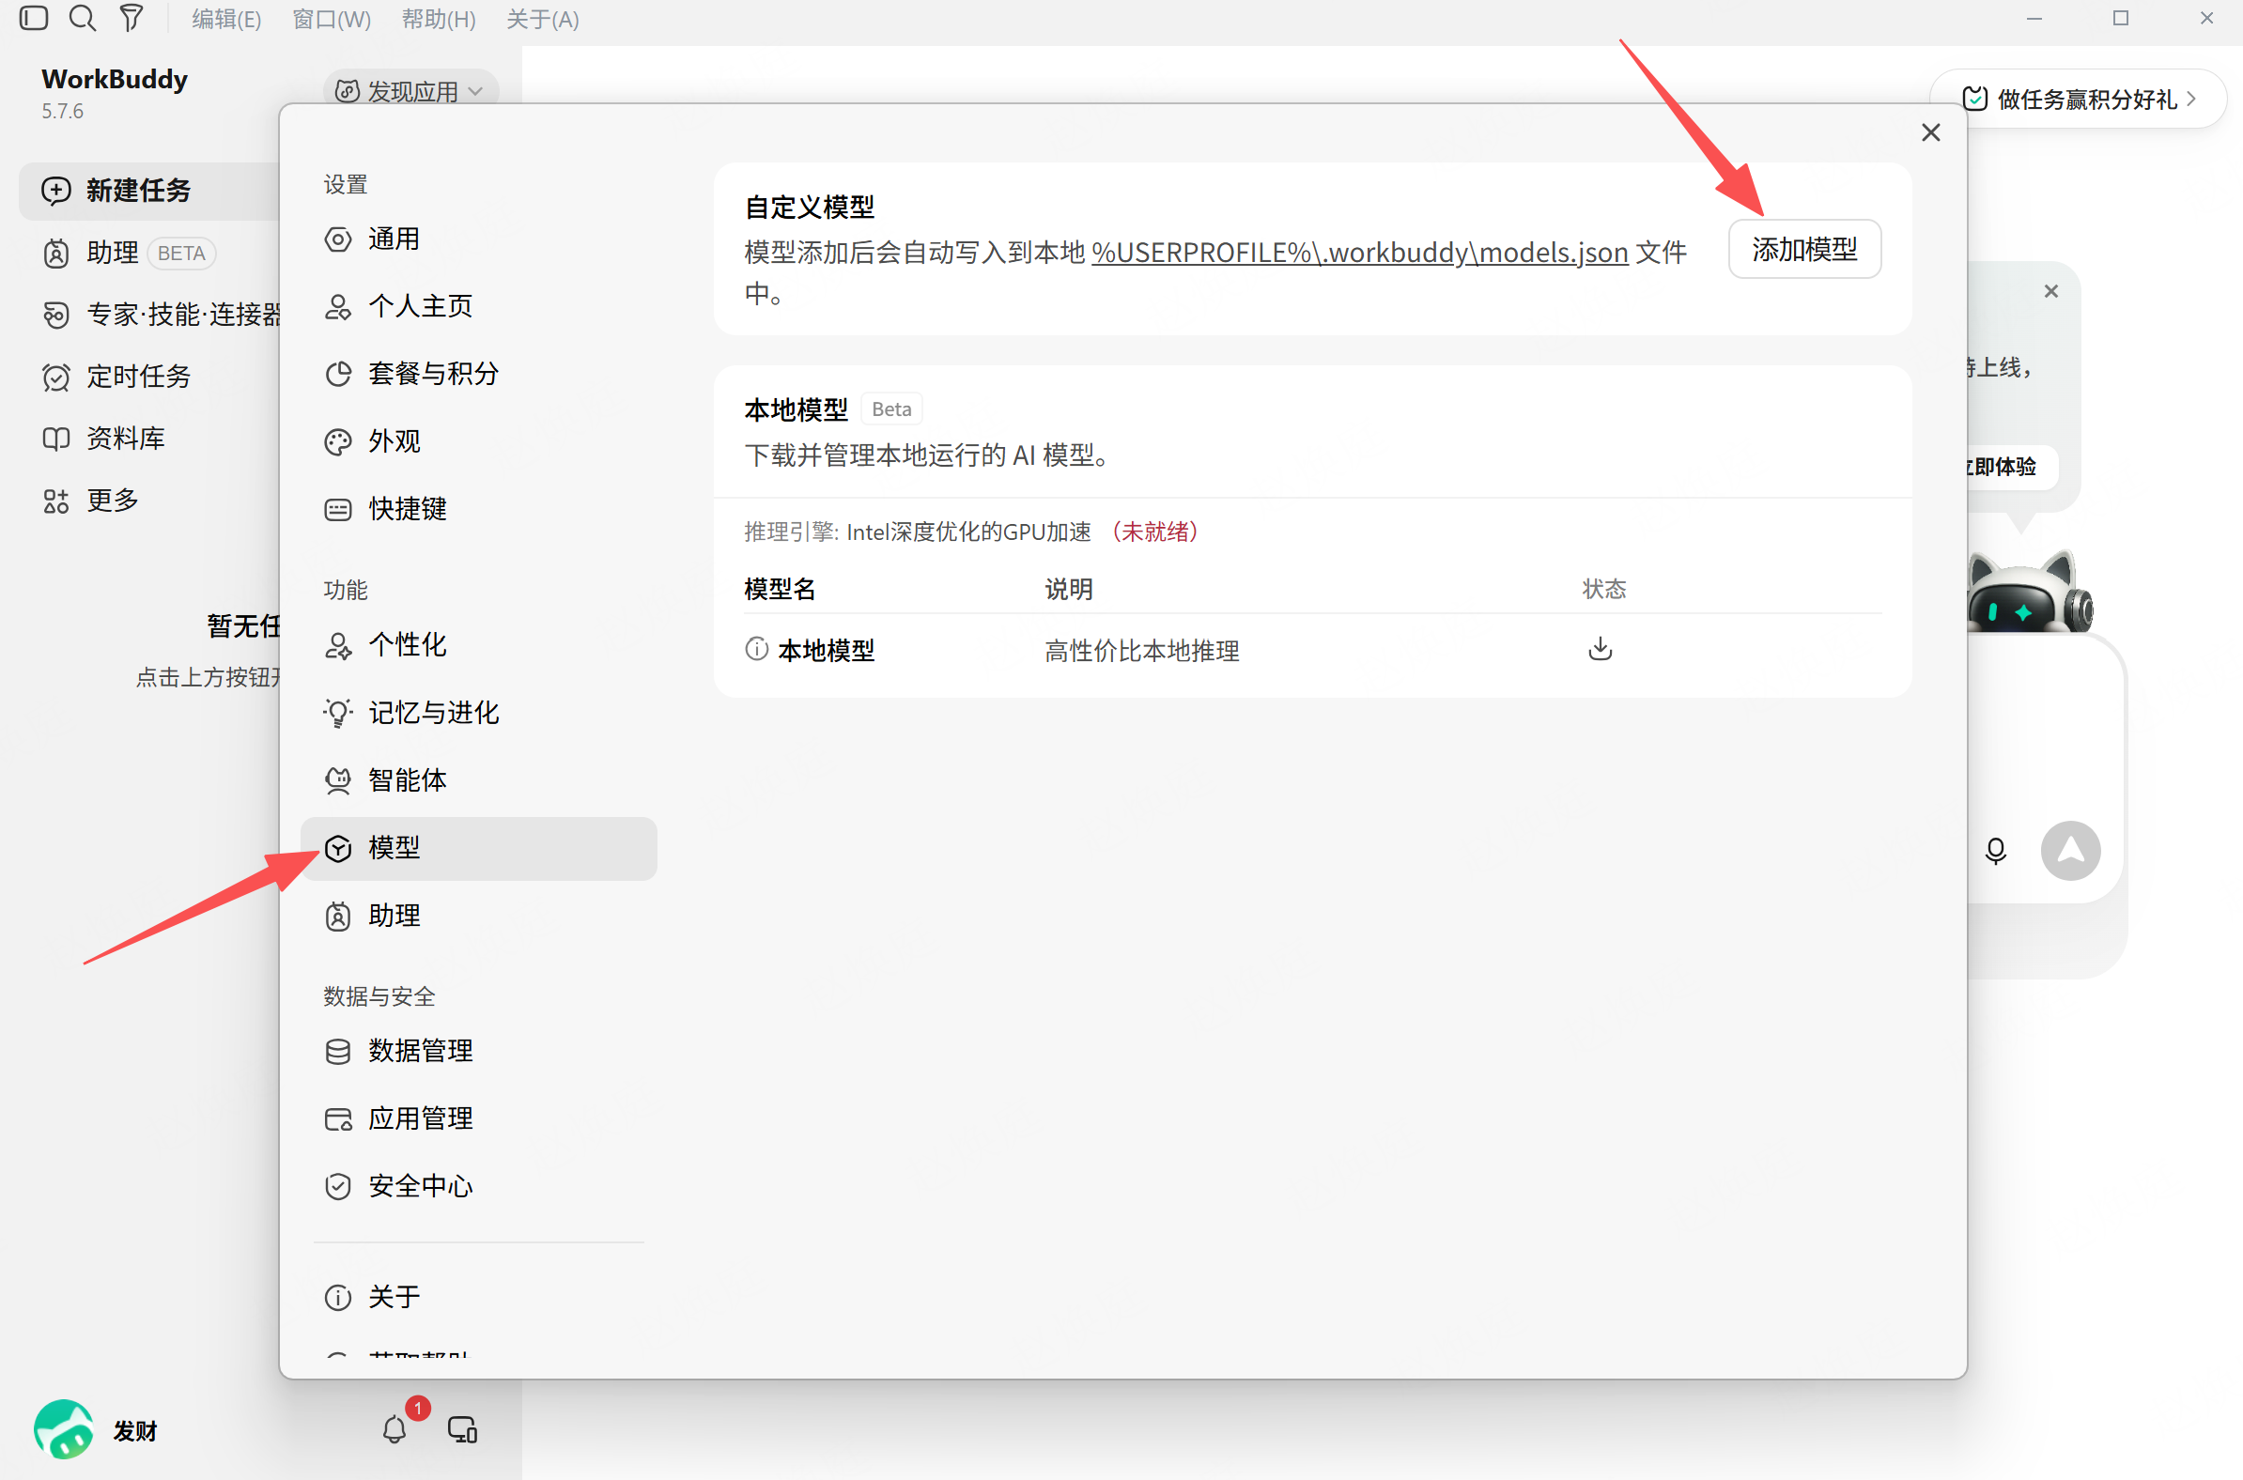Select 个人主页 settings category
Screen dimensions: 2243x1480
pyautogui.click(x=479, y=307)
